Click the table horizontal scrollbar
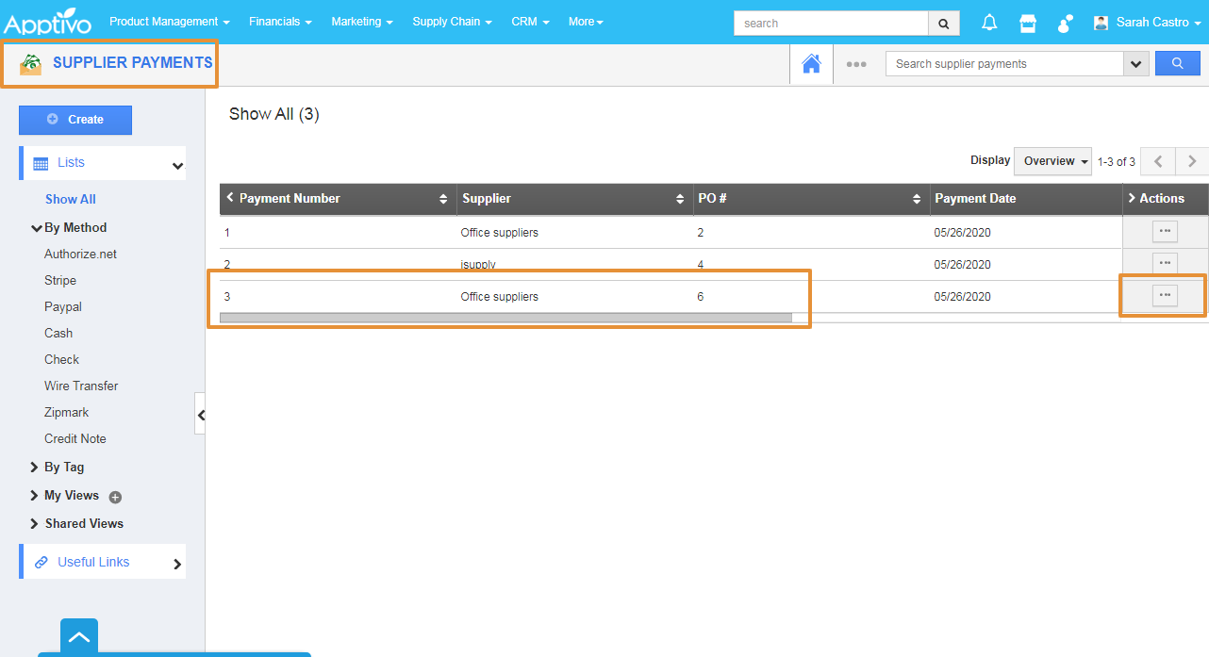The height and width of the screenshot is (657, 1209). coord(505,318)
